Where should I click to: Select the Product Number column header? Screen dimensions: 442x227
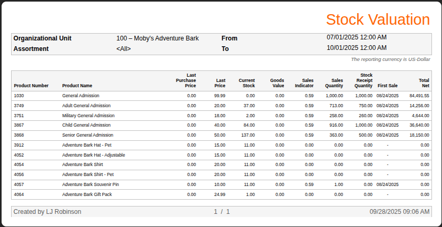click(x=31, y=86)
